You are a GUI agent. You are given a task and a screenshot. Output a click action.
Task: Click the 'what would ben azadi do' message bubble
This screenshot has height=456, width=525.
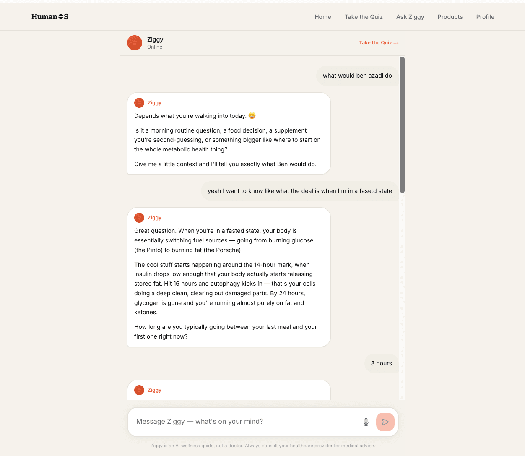pyautogui.click(x=357, y=76)
